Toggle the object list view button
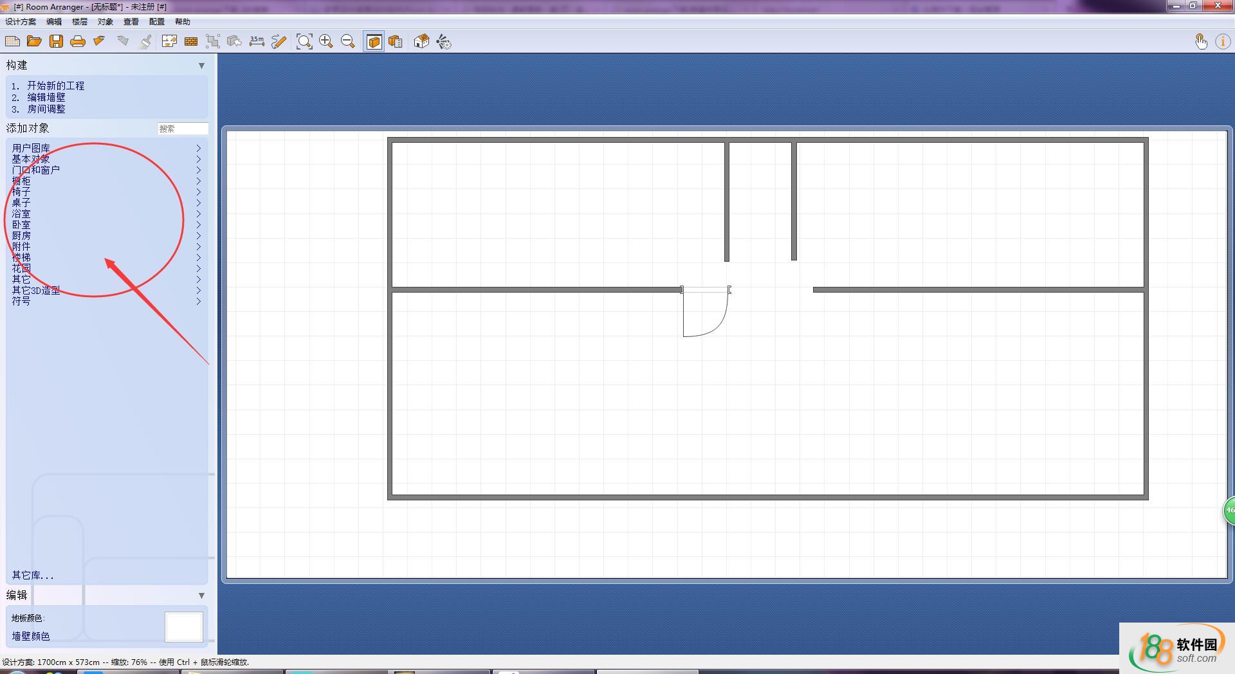This screenshot has height=674, width=1235. [x=396, y=42]
